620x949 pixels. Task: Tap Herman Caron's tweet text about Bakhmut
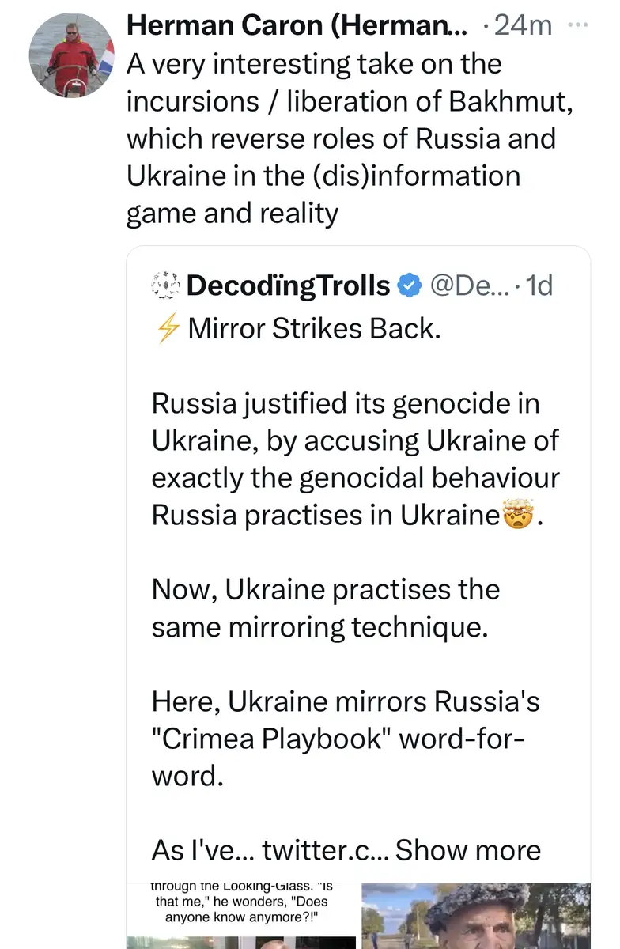tap(341, 138)
